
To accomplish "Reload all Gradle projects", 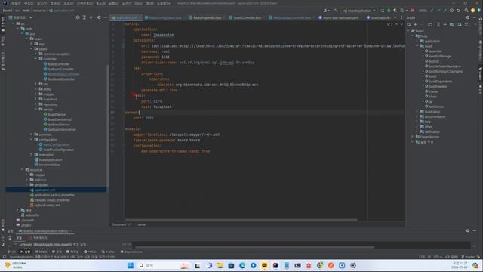I will point(409,24).
